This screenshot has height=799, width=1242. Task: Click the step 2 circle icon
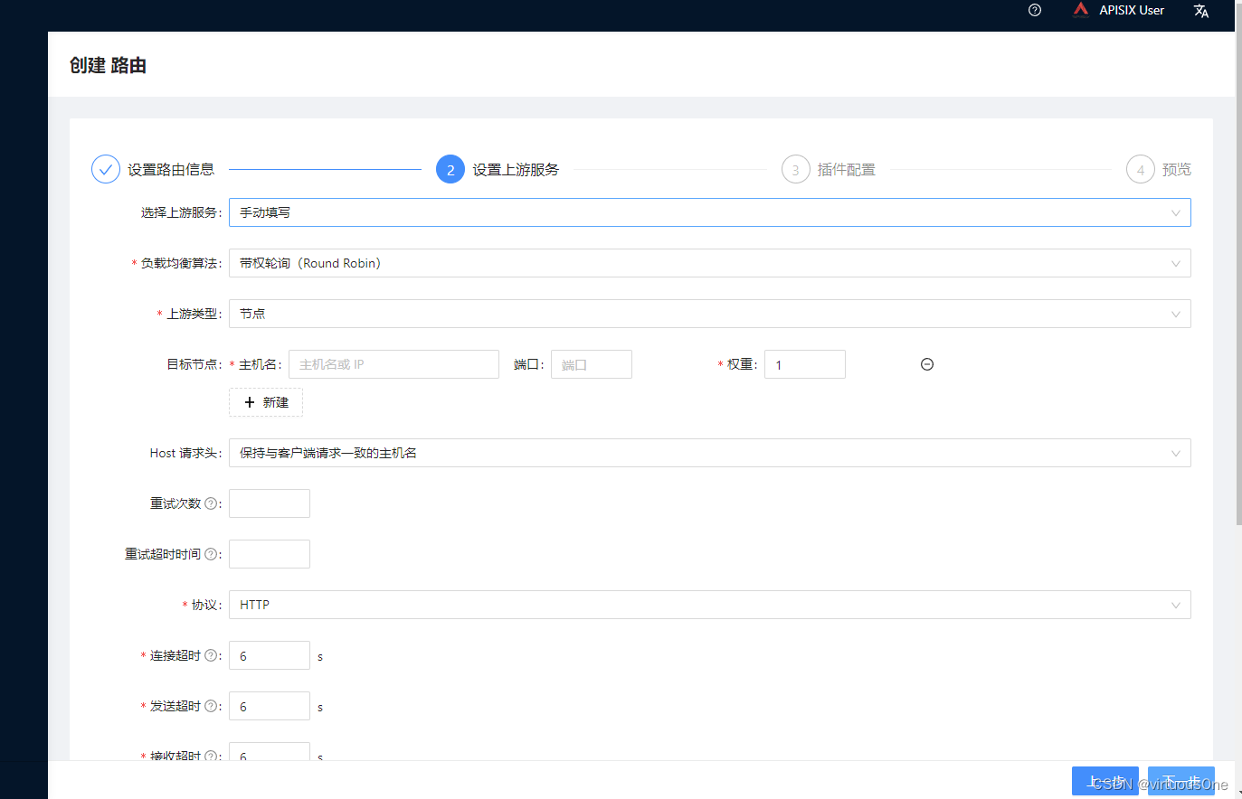click(x=450, y=169)
